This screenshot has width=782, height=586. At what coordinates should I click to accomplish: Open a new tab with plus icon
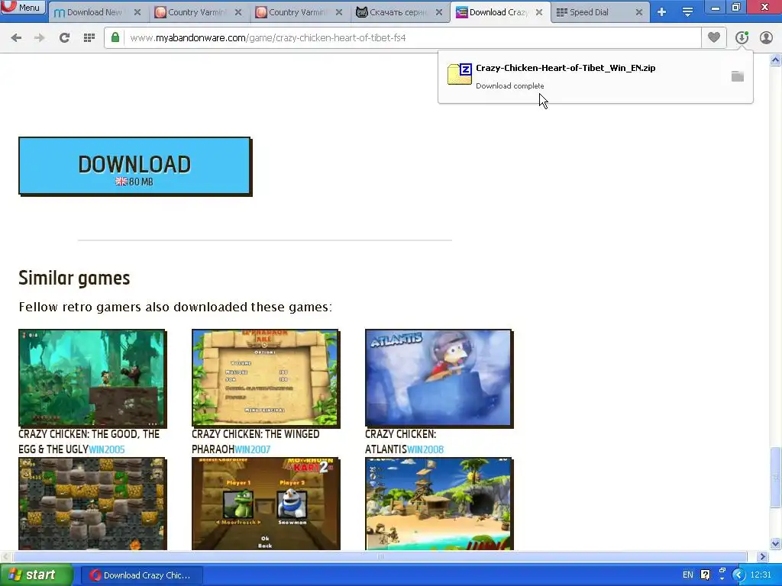(662, 12)
